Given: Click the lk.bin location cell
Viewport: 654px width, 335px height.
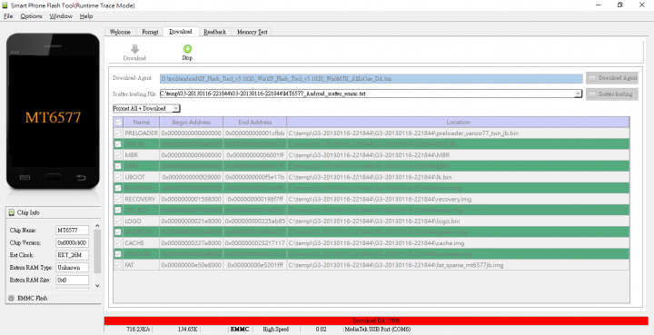Looking at the screenshot, I should coord(458,177).
